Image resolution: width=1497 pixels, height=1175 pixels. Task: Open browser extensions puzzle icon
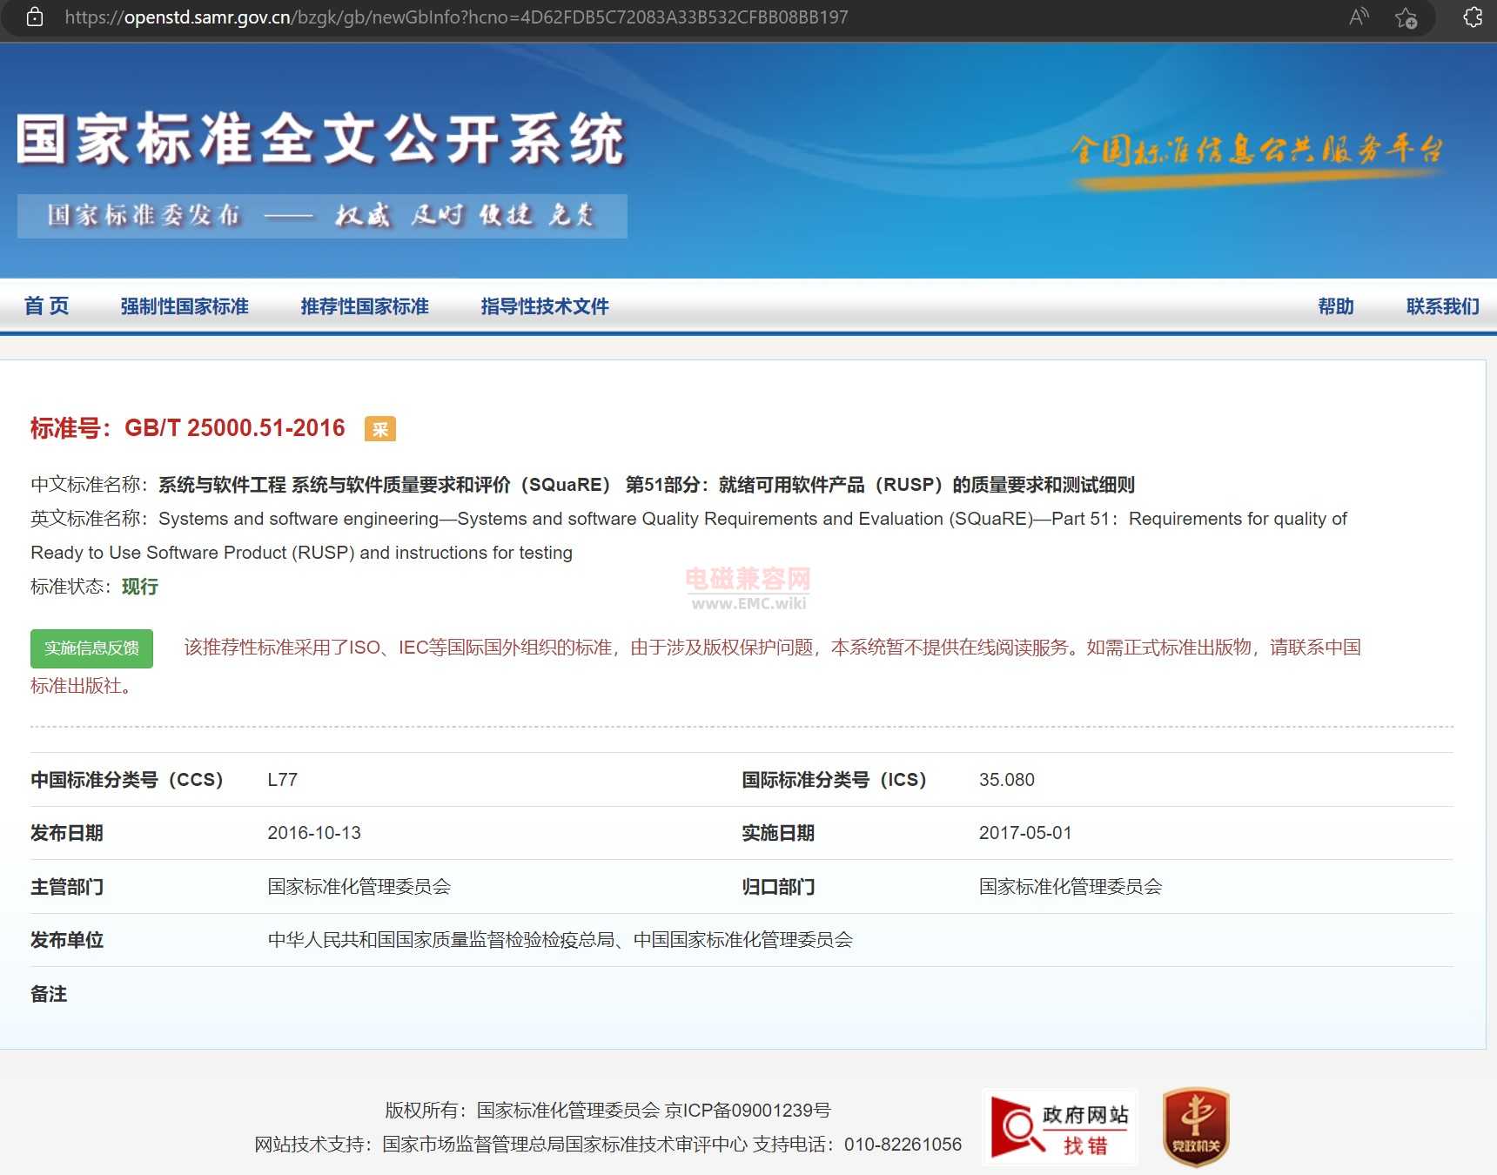click(1473, 17)
